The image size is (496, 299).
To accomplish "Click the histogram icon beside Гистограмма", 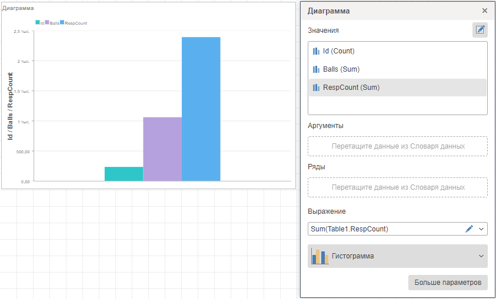I will 319,256.
